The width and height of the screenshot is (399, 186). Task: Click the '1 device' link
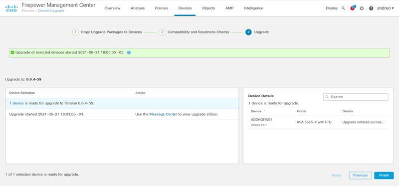16,104
